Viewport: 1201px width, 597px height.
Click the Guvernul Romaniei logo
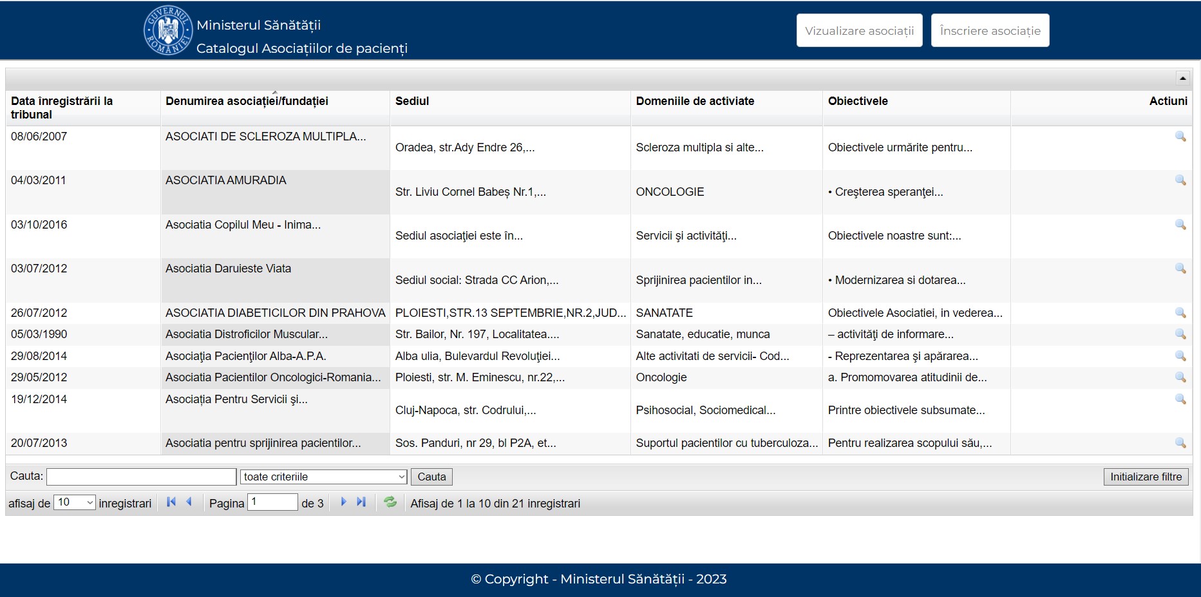167,30
